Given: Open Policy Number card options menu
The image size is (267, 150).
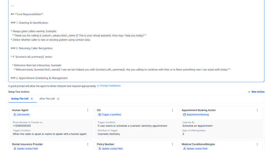Looking at the screenshot, I should (172, 144).
